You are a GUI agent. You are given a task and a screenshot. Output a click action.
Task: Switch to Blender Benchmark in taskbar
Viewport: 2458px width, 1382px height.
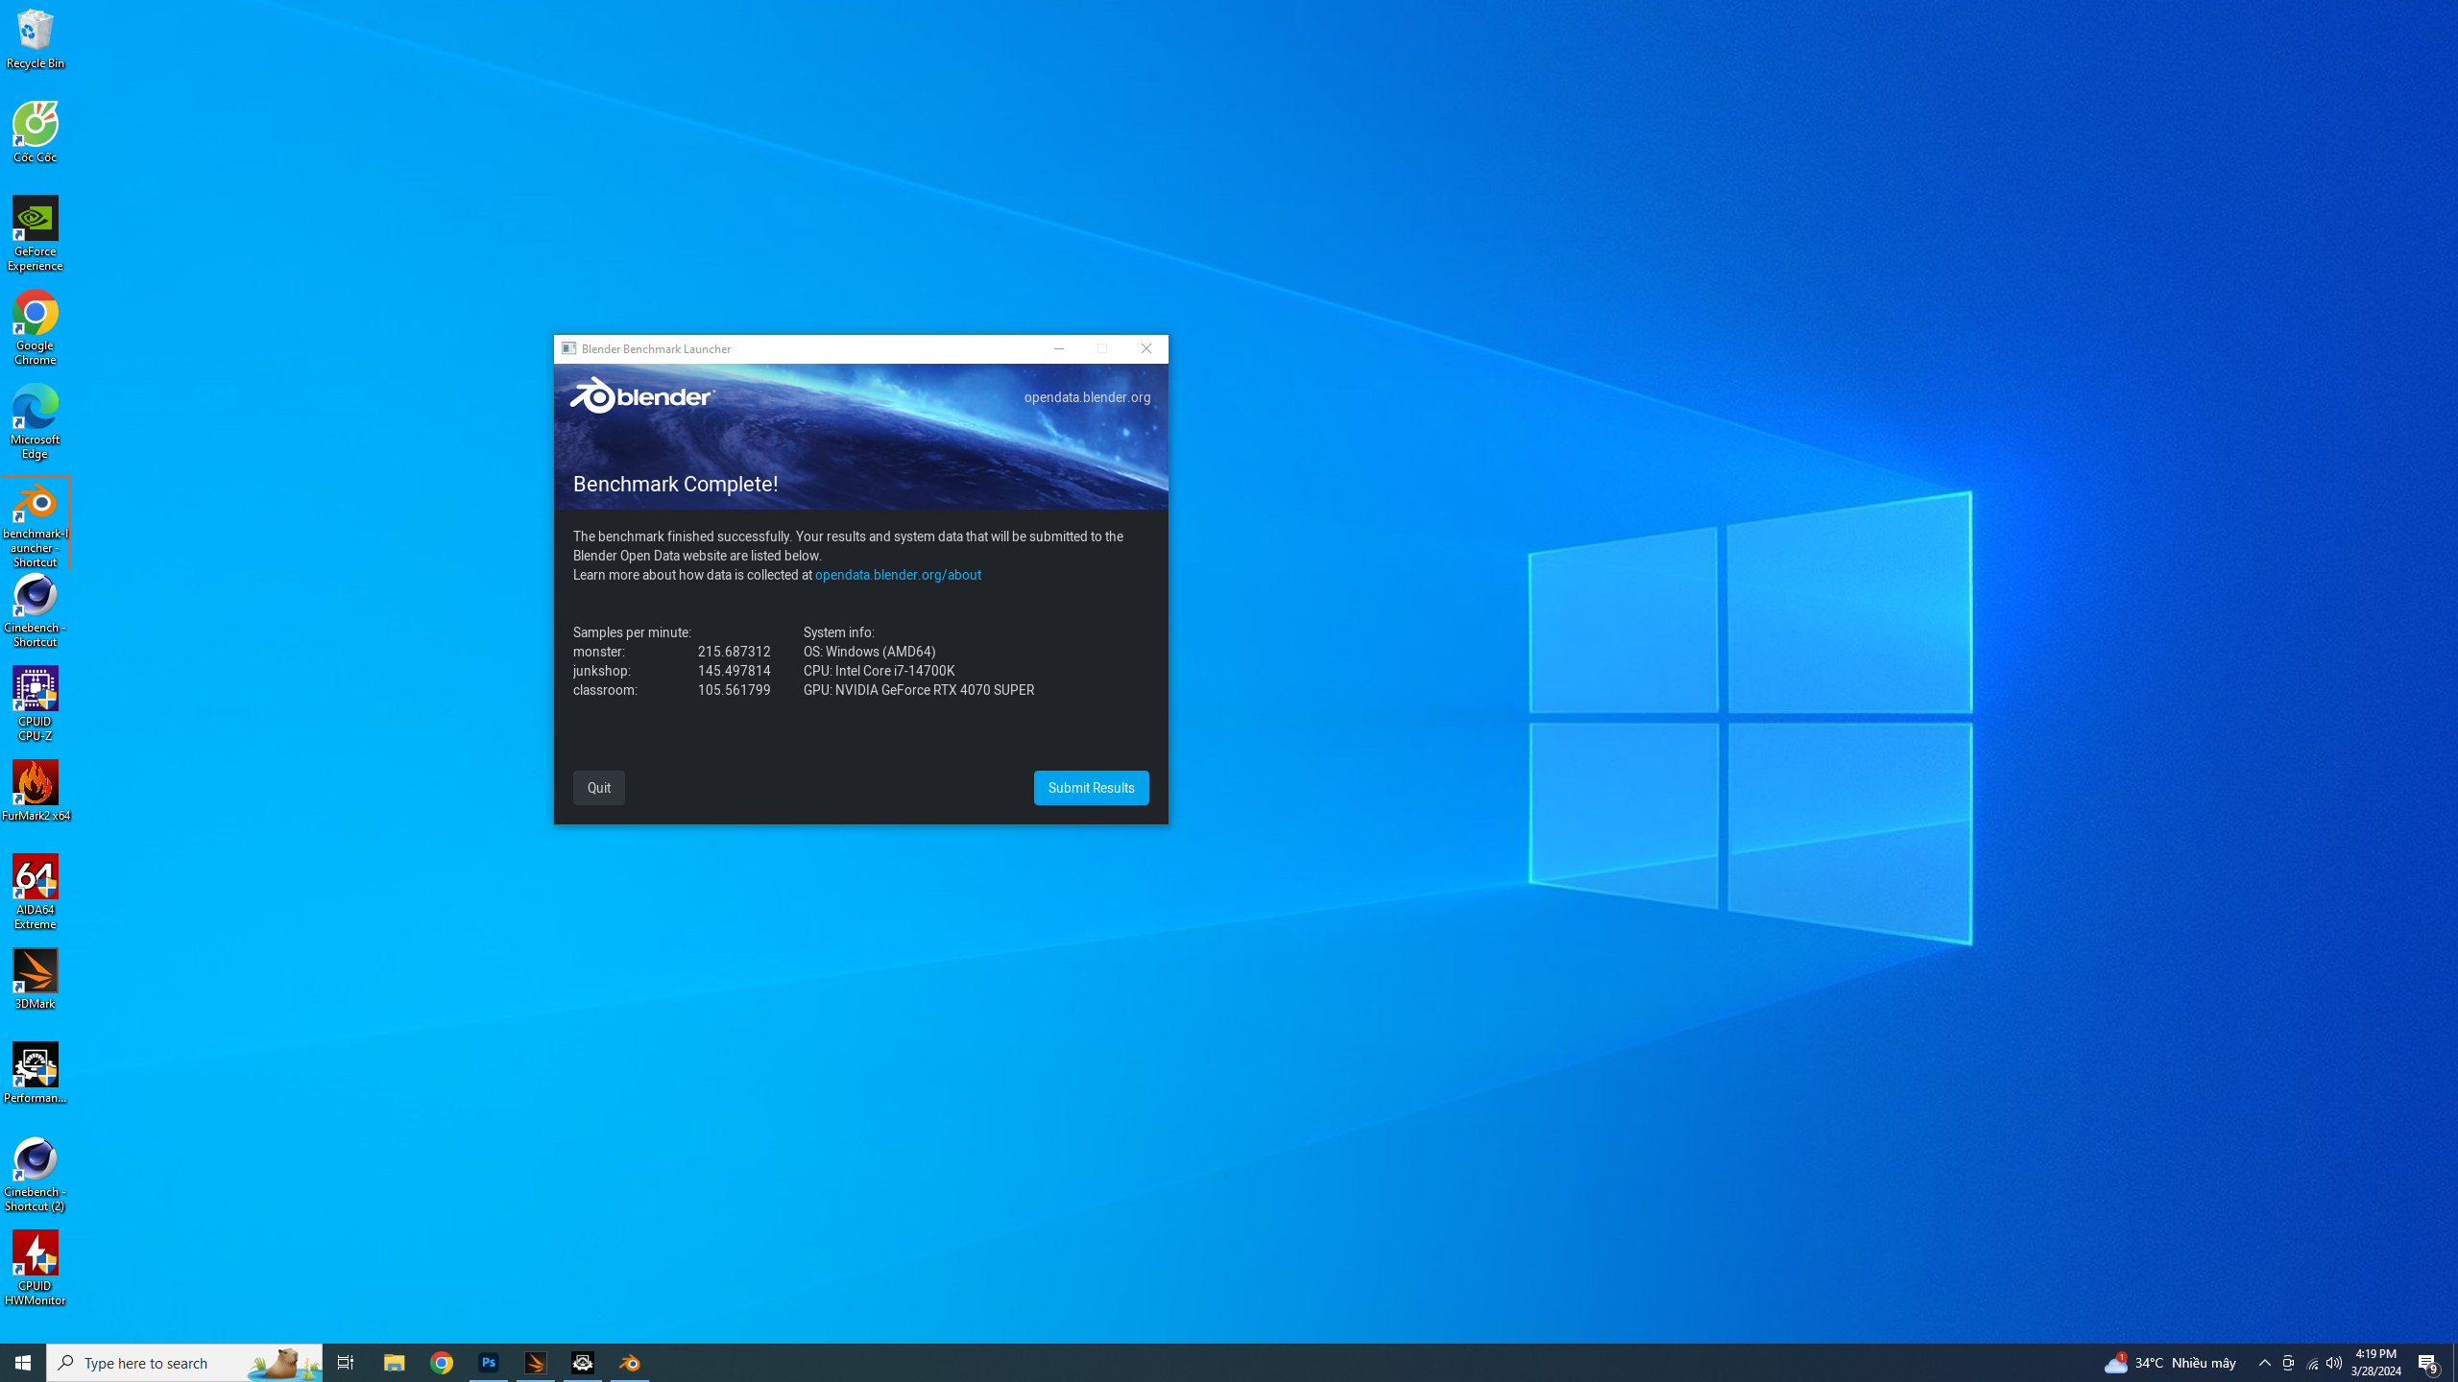click(630, 1363)
